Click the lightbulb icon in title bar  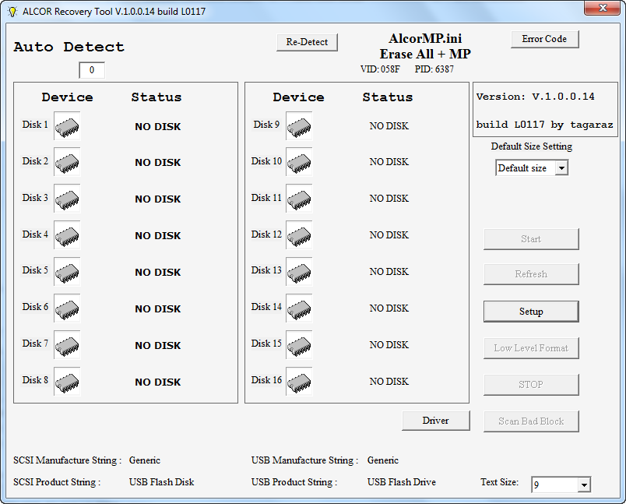pos(12,12)
